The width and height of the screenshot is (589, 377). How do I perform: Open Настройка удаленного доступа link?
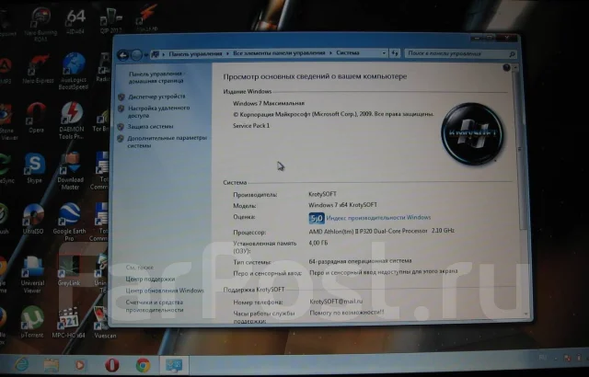158,112
